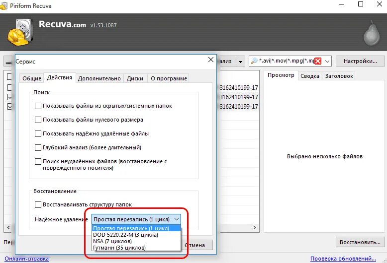Screen dimensions: 387x263
Task: Check Поиск неудалённых файлов option
Action: [x=38, y=162]
